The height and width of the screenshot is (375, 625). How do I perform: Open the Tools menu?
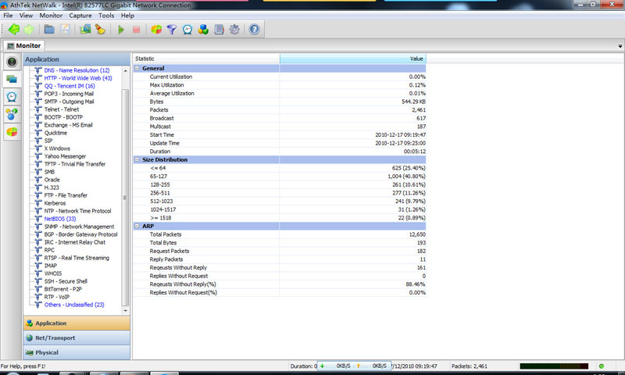point(106,15)
